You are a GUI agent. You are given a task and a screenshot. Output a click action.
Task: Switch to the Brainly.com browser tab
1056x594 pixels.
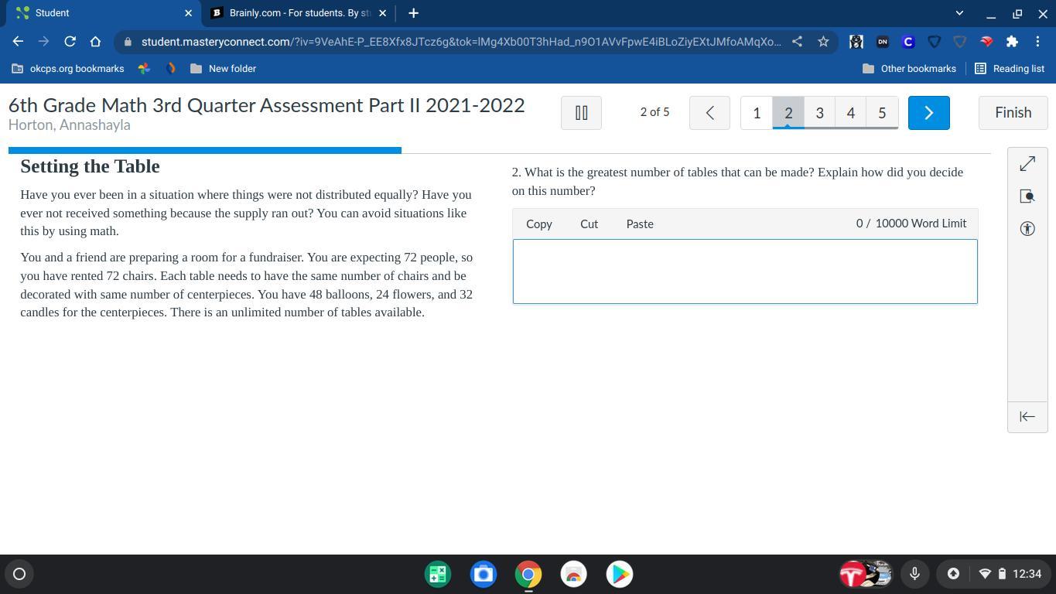299,13
